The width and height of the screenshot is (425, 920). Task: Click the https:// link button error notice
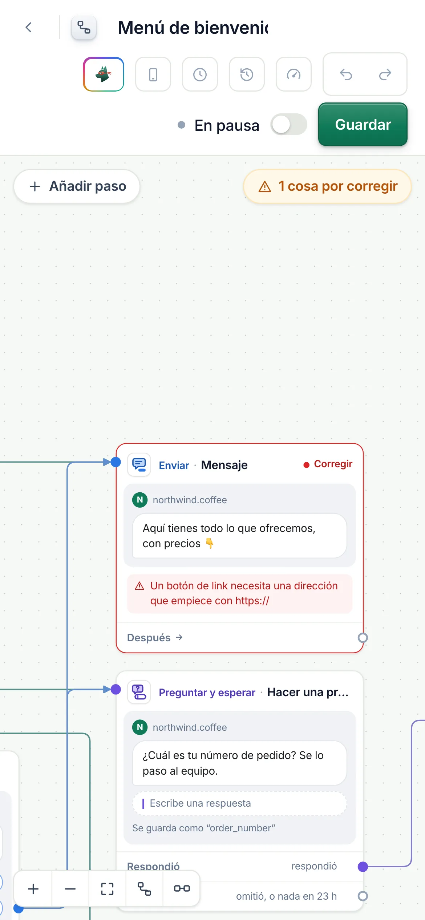pyautogui.click(x=240, y=593)
